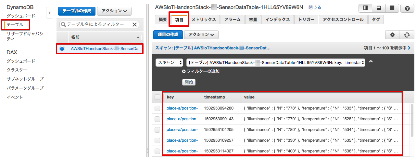The image size is (416, 157).
Task: Click the テーブルの作成 button
Action: [77, 11]
